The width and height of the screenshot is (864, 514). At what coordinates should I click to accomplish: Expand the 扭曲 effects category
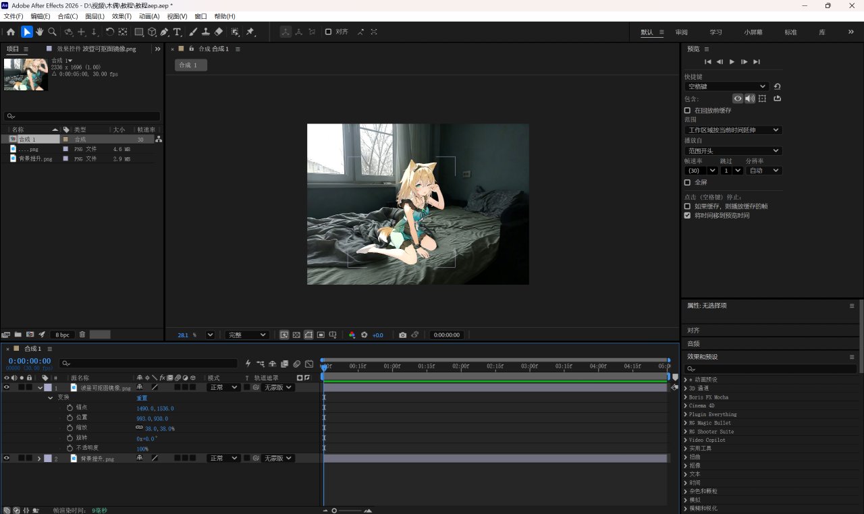(x=686, y=457)
